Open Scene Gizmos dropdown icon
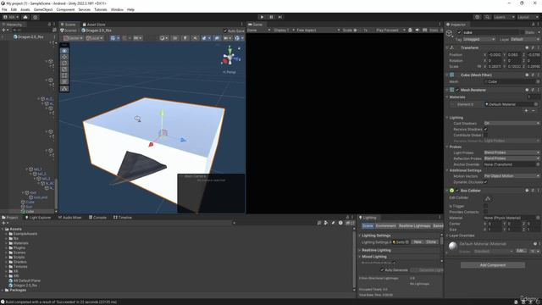The width and height of the screenshot is (542, 305). [x=239, y=38]
